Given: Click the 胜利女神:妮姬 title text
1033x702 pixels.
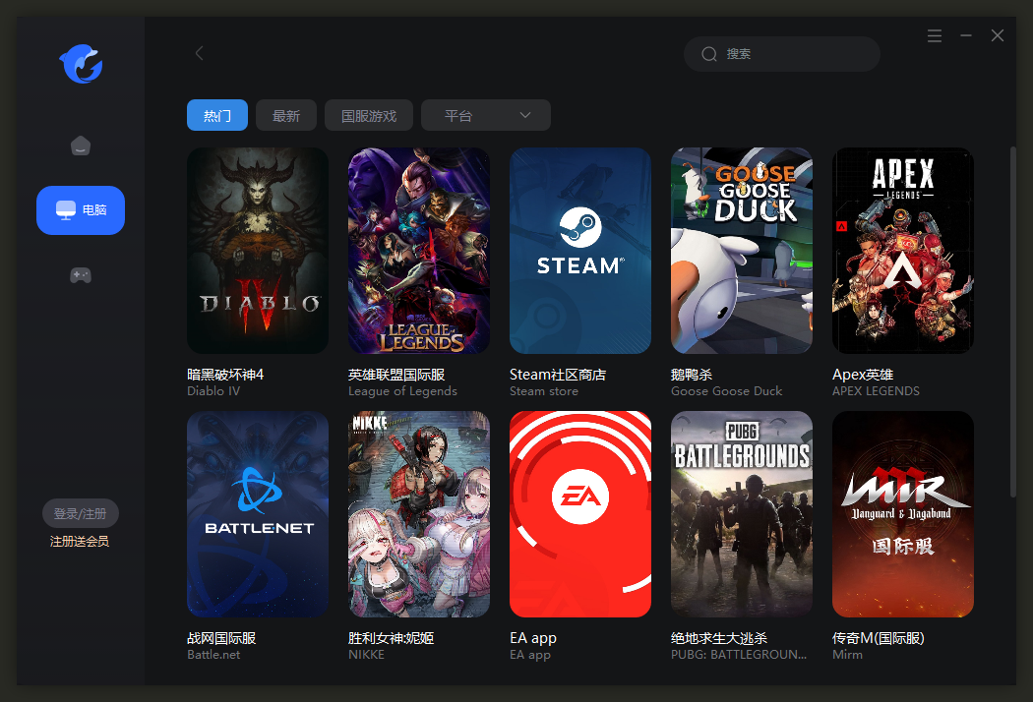Looking at the screenshot, I should 392,638.
